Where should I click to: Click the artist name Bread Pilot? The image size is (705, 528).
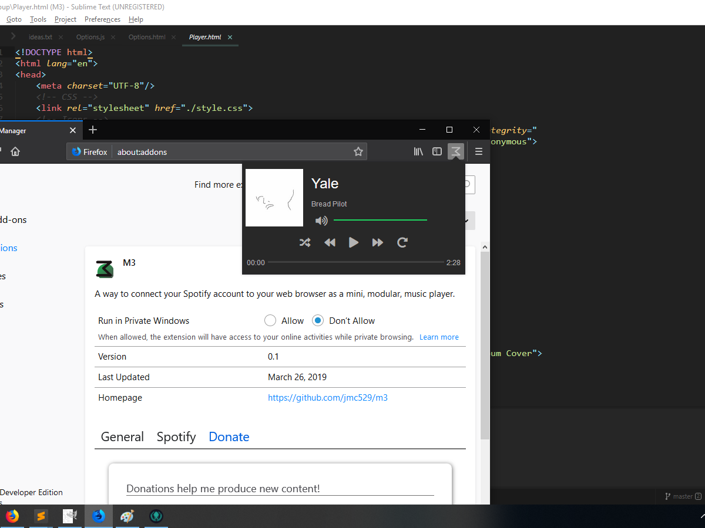tap(329, 204)
